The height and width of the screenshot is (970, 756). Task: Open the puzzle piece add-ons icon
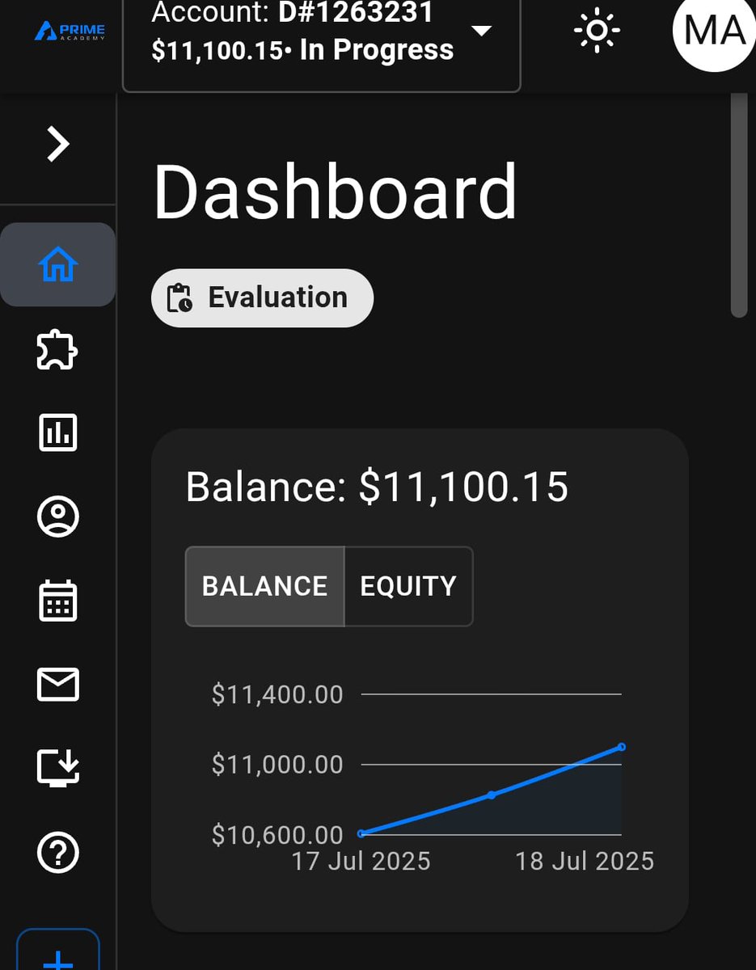click(57, 350)
